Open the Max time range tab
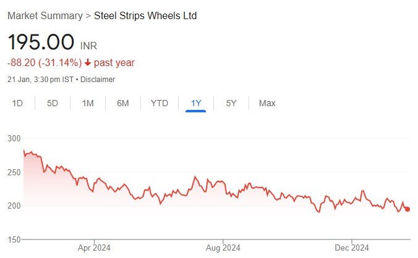The image size is (418, 258). 267,103
